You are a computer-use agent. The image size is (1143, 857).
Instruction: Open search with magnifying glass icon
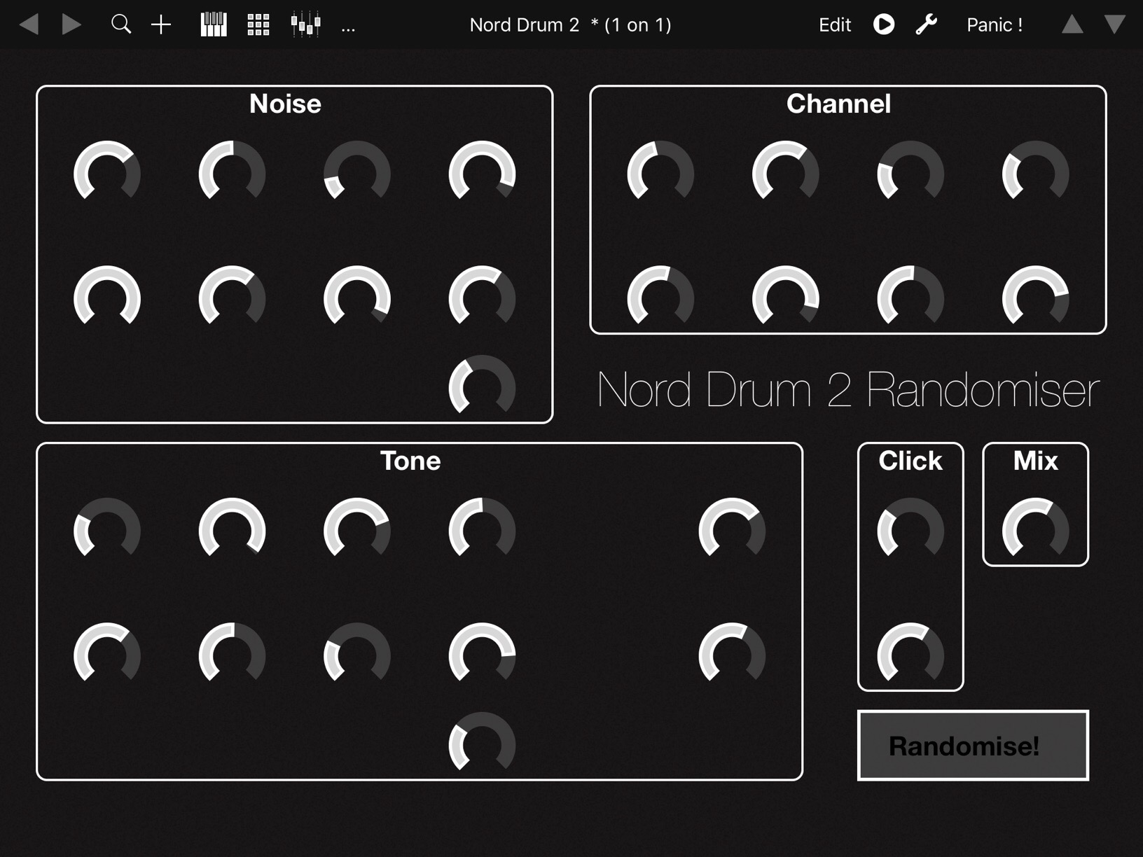pos(121,25)
